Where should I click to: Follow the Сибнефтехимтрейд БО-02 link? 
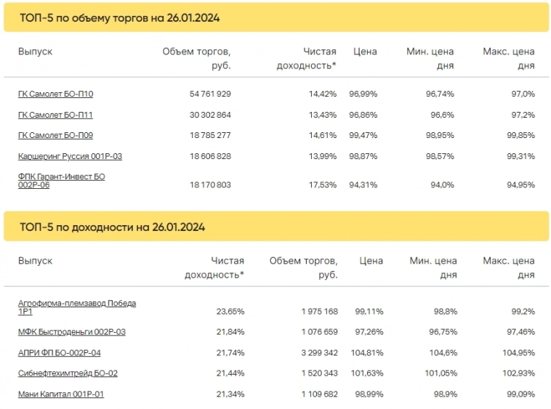[x=68, y=373]
